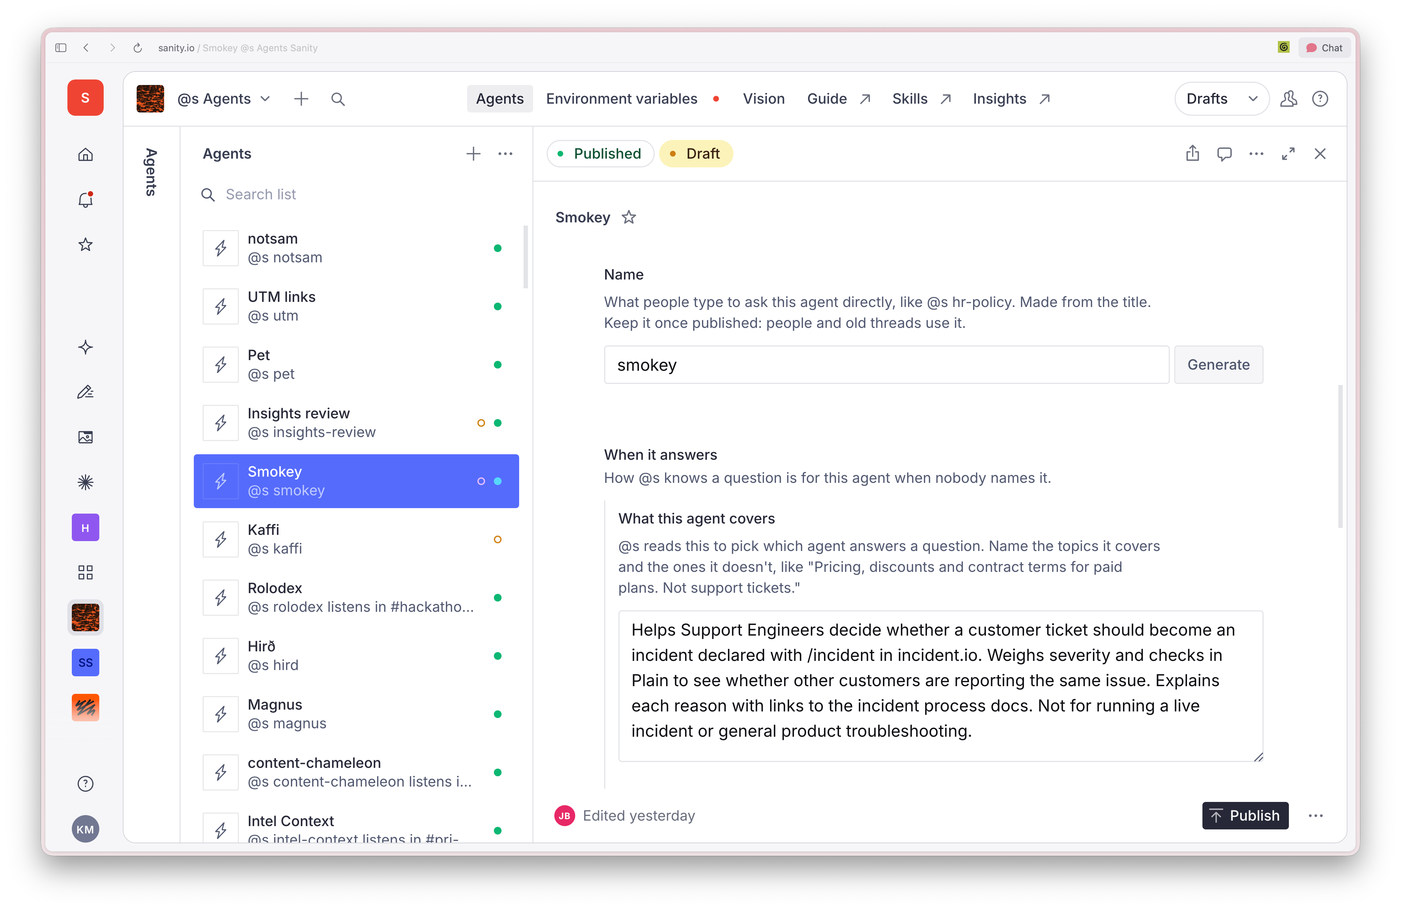The image size is (1401, 910).
Task: Click the share icon in document header
Action: click(x=1193, y=153)
